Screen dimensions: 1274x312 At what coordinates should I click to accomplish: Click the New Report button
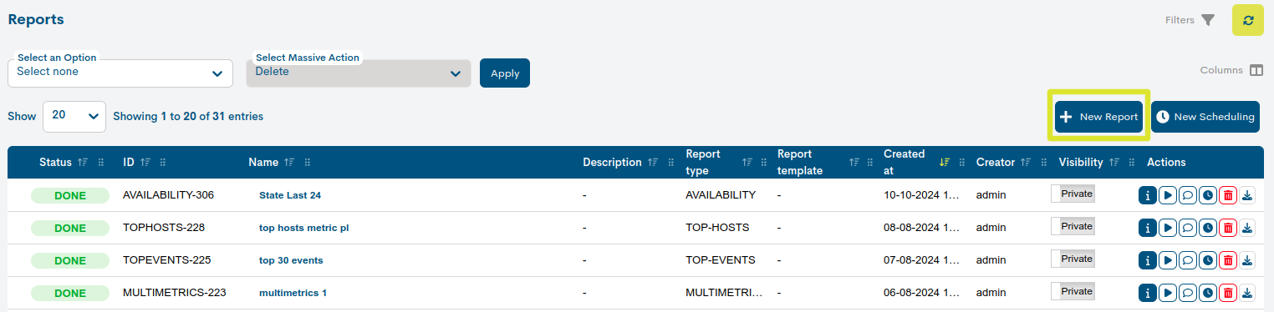click(1098, 117)
